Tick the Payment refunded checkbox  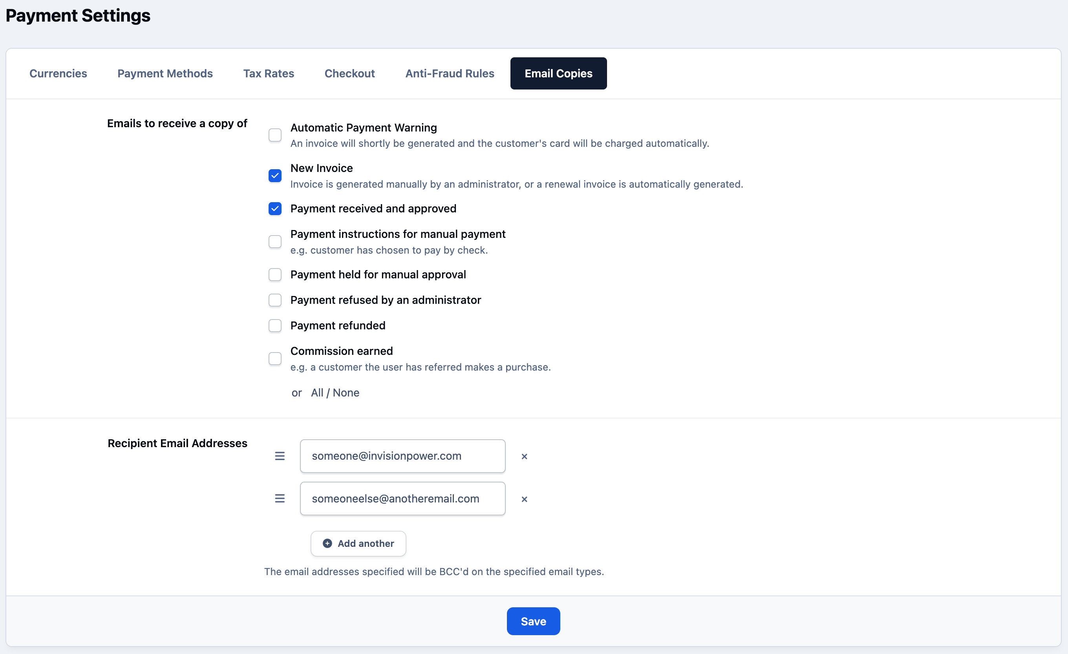pyautogui.click(x=275, y=325)
